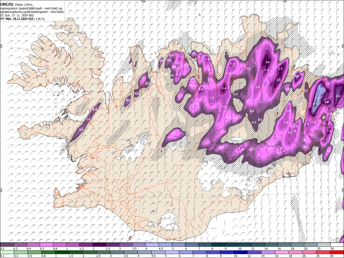Click the '30' label in top legend row
This screenshot has width=344, height=258.
tap(332, 249)
